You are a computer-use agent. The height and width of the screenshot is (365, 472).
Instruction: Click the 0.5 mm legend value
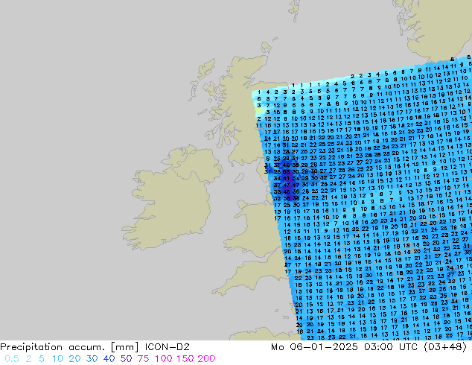click(12, 359)
